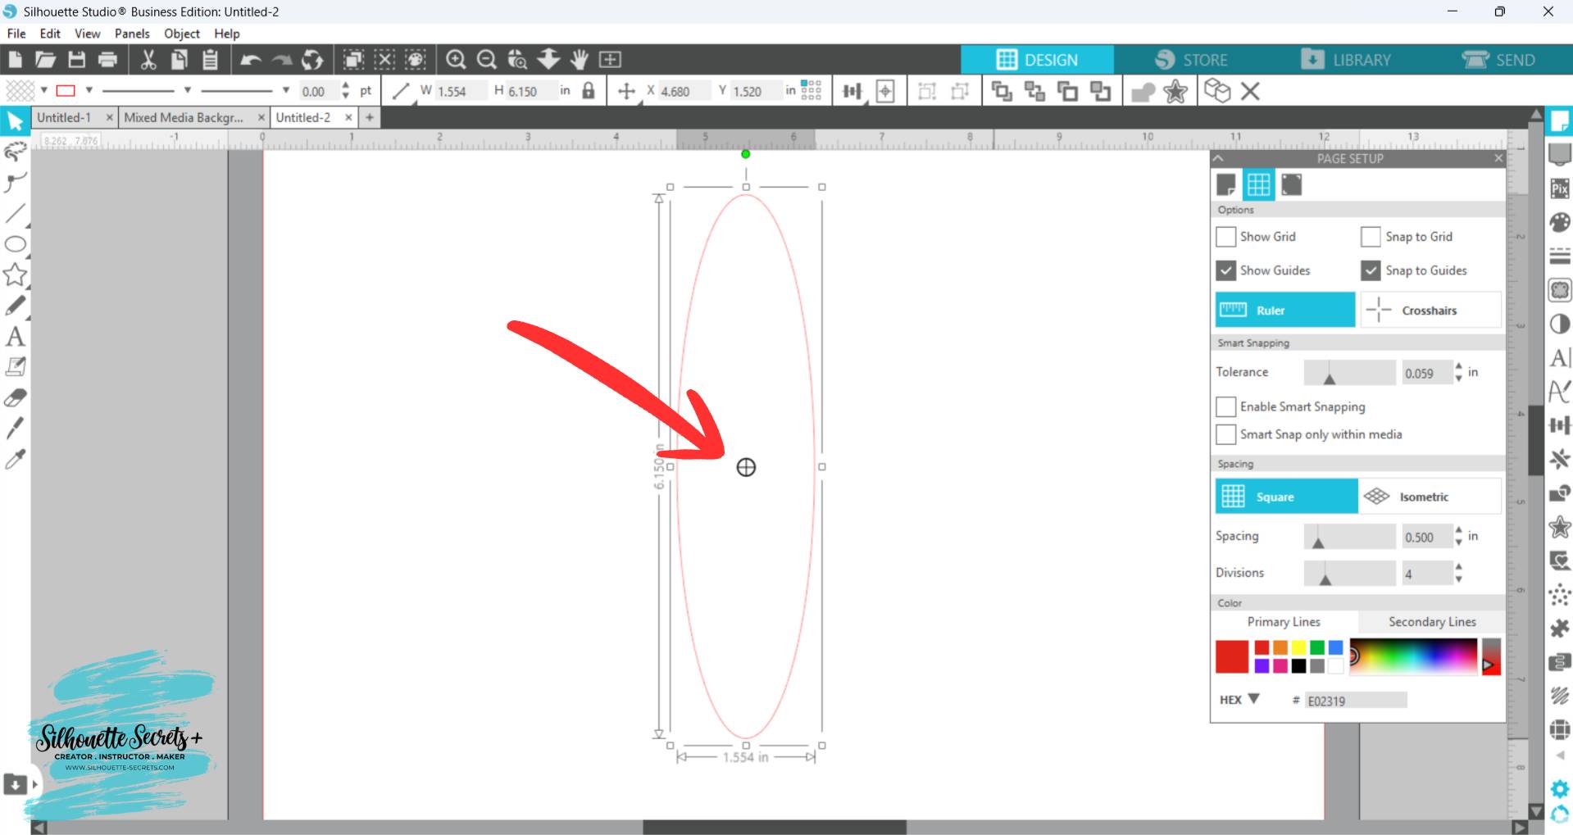Uncheck the Snap to Guides checkbox

[x=1371, y=270]
